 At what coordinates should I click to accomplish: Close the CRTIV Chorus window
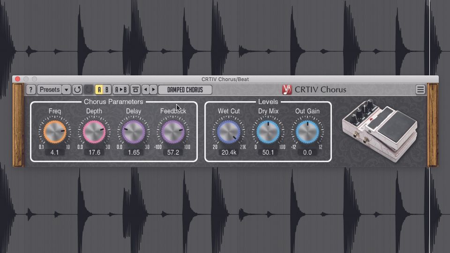[17, 79]
